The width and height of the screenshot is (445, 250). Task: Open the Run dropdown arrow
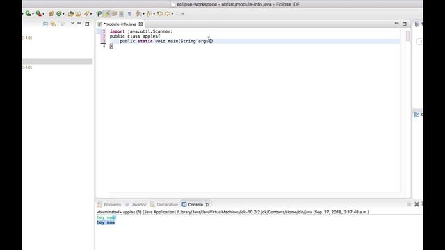point(33,14)
